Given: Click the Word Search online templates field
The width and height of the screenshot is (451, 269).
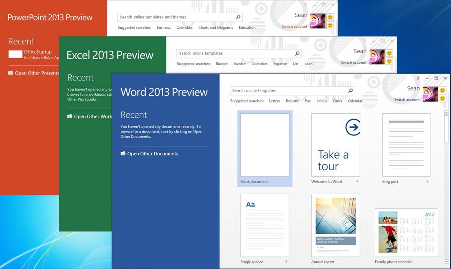Looking at the screenshot, I should click(289, 91).
